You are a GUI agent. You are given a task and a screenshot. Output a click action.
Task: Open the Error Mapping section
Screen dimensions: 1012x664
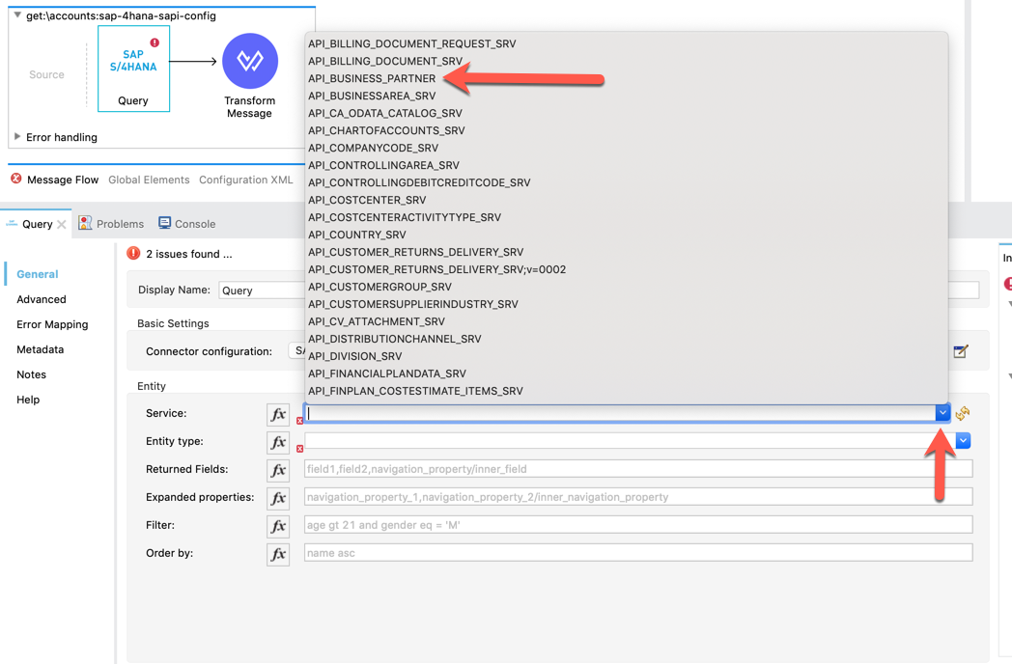[x=52, y=324]
